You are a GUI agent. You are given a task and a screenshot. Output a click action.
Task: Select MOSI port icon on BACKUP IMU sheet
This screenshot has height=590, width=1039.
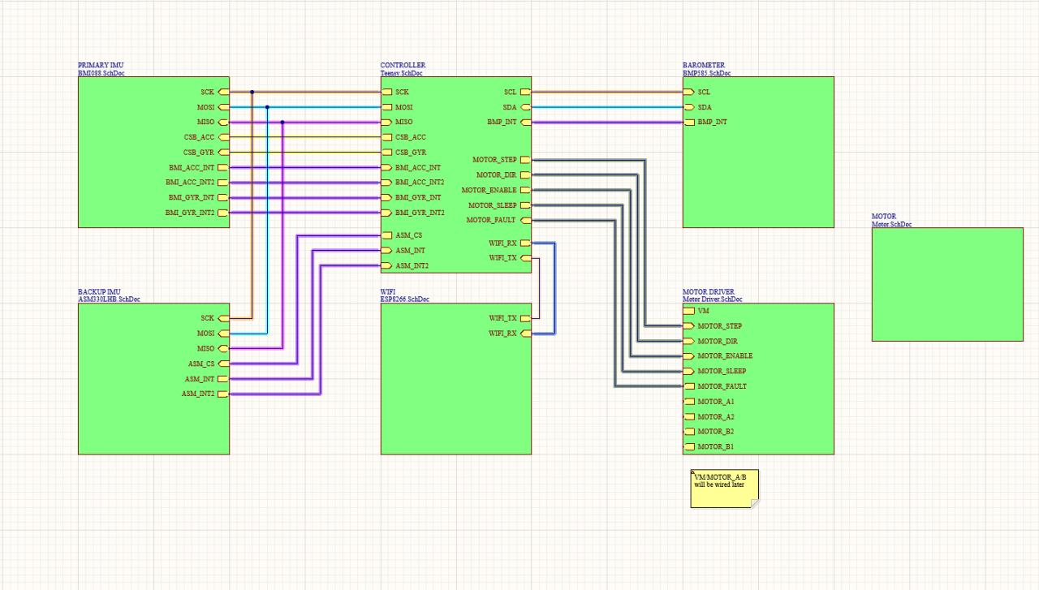[223, 334]
